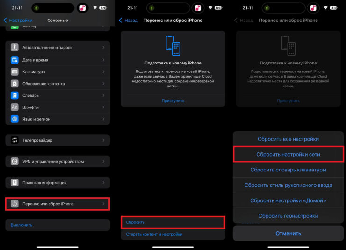Open Правовая информация using its right chevron
346x250 pixels.
[103, 183]
